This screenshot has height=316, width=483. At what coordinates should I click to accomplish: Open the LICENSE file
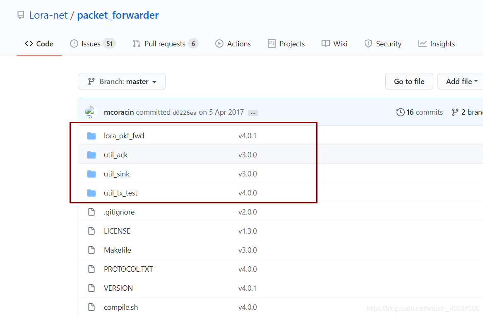(117, 231)
